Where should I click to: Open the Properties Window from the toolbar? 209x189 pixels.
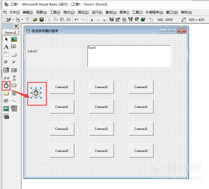118,20
